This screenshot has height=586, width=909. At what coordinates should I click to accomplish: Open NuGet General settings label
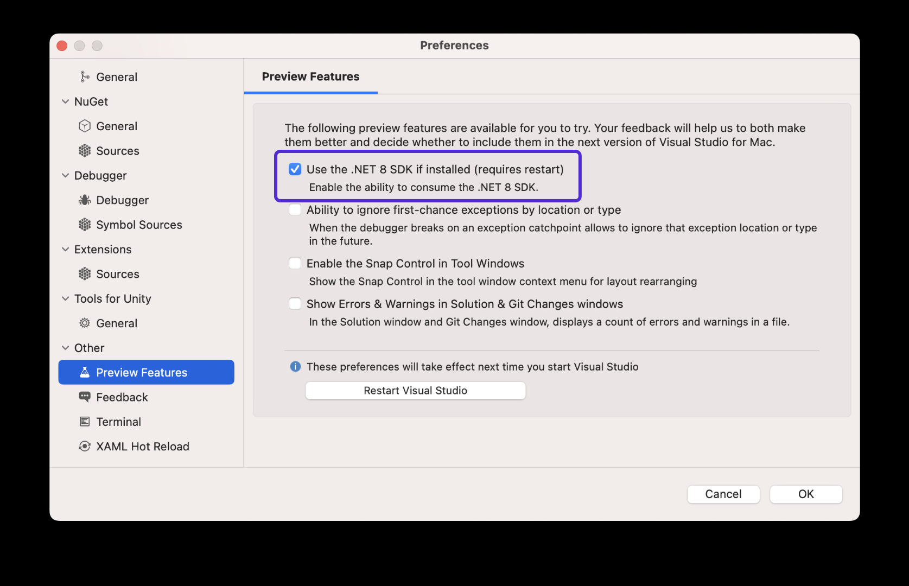(x=117, y=126)
